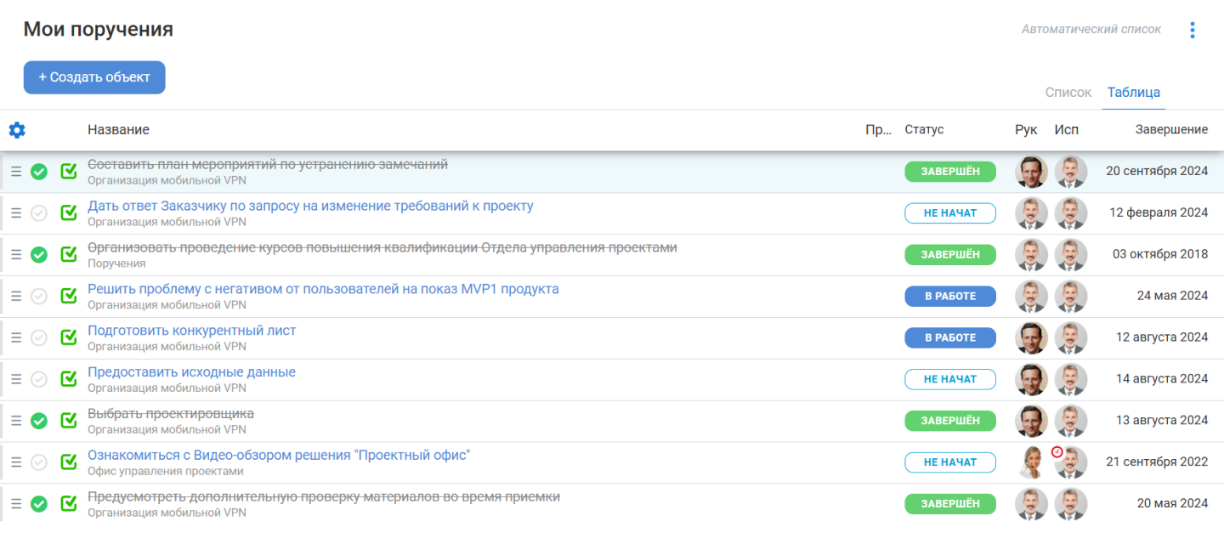Image resolution: width=1224 pixels, height=544 pixels.
Task: Check off 'Решить проблему с негативом' task
Action: [x=39, y=297]
